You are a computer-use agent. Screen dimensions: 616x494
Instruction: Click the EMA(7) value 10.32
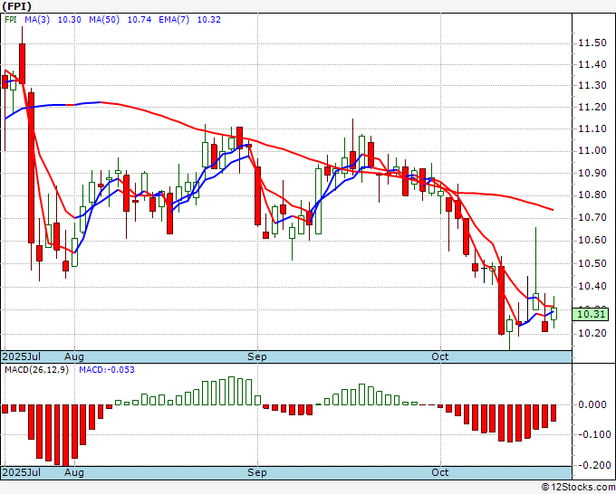(x=209, y=20)
